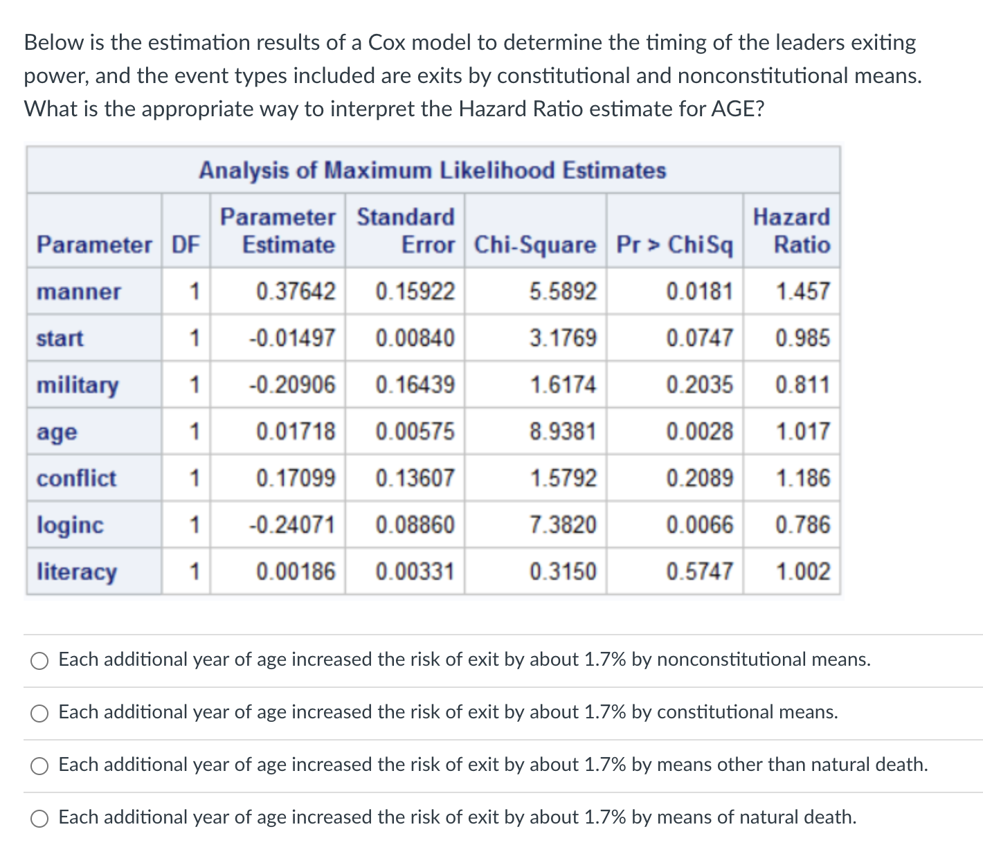Select the conflict chi-square 1.5792
This screenshot has width=983, height=854.
(563, 478)
